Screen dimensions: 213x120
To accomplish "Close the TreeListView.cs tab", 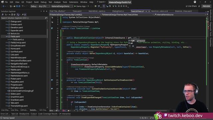I will pyautogui.click(x=149, y=11).
